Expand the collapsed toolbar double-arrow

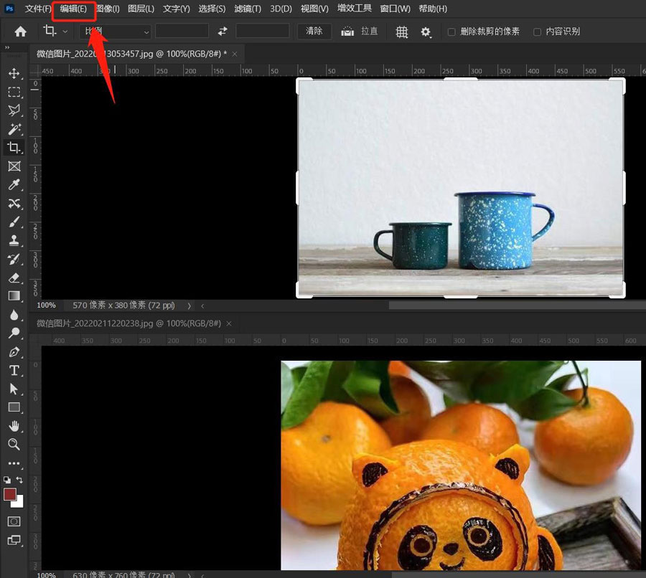coord(7,48)
